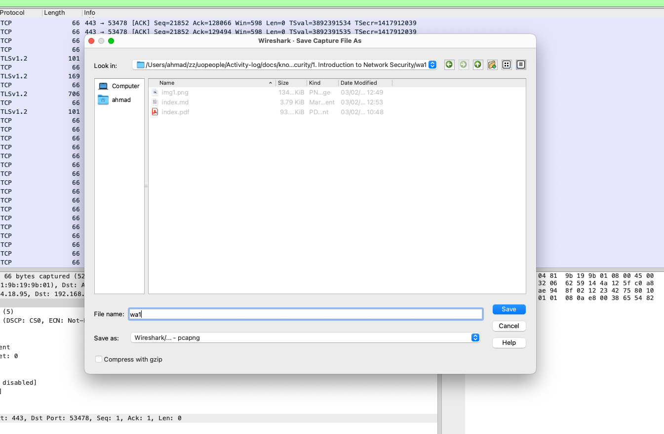This screenshot has width=664, height=434.
Task: Close the Save Capture File dialog
Action: pos(91,41)
